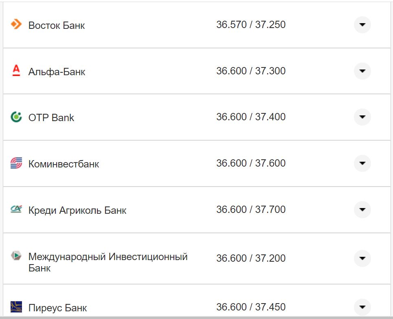Expand the Восток Банк rates row
Viewport: 393px width, 319px height.
pos(362,25)
